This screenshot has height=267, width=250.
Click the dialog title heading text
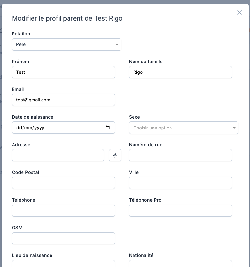(67, 18)
